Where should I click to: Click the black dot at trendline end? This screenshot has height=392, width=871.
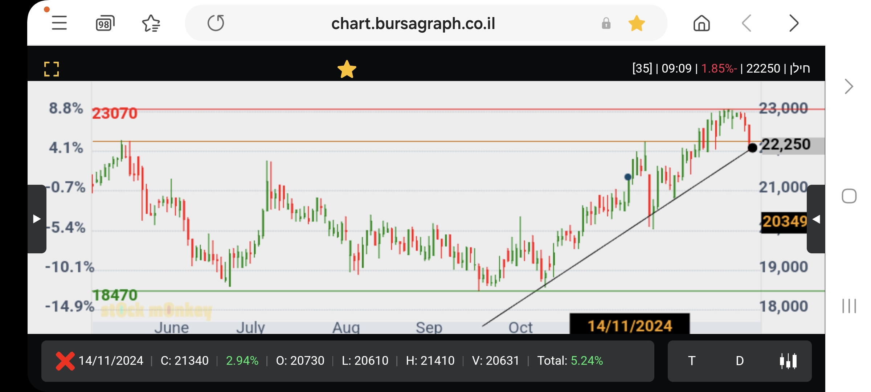752,148
